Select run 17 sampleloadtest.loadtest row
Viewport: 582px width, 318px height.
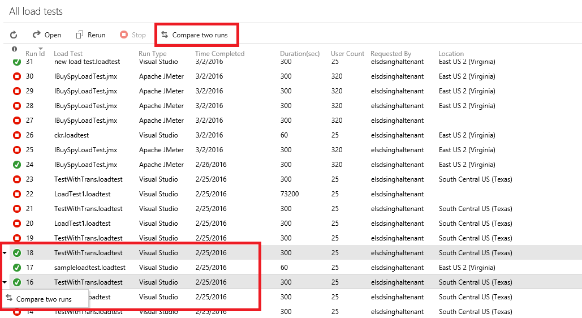click(x=291, y=268)
